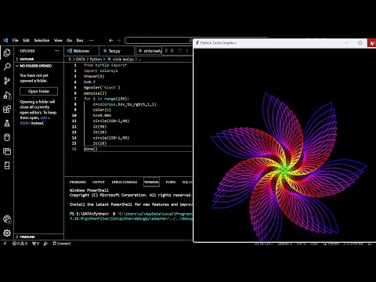The width and height of the screenshot is (376, 282).
Task: Close the Python Turtle Graphics window
Action: tap(372, 43)
